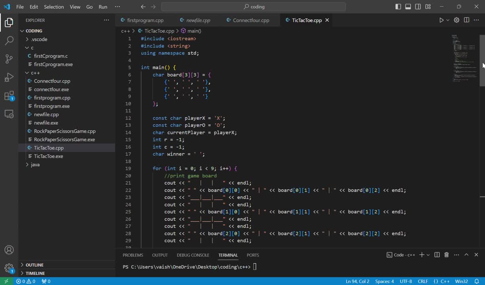Open the Extensions view
Image resolution: width=485 pixels, height=285 pixels.
click(9, 96)
